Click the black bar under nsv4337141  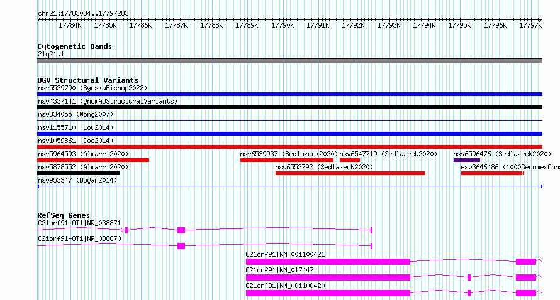pos(289,107)
